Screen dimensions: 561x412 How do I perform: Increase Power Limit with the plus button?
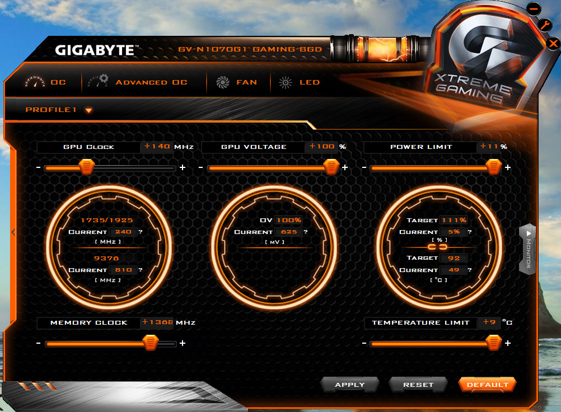(508, 167)
